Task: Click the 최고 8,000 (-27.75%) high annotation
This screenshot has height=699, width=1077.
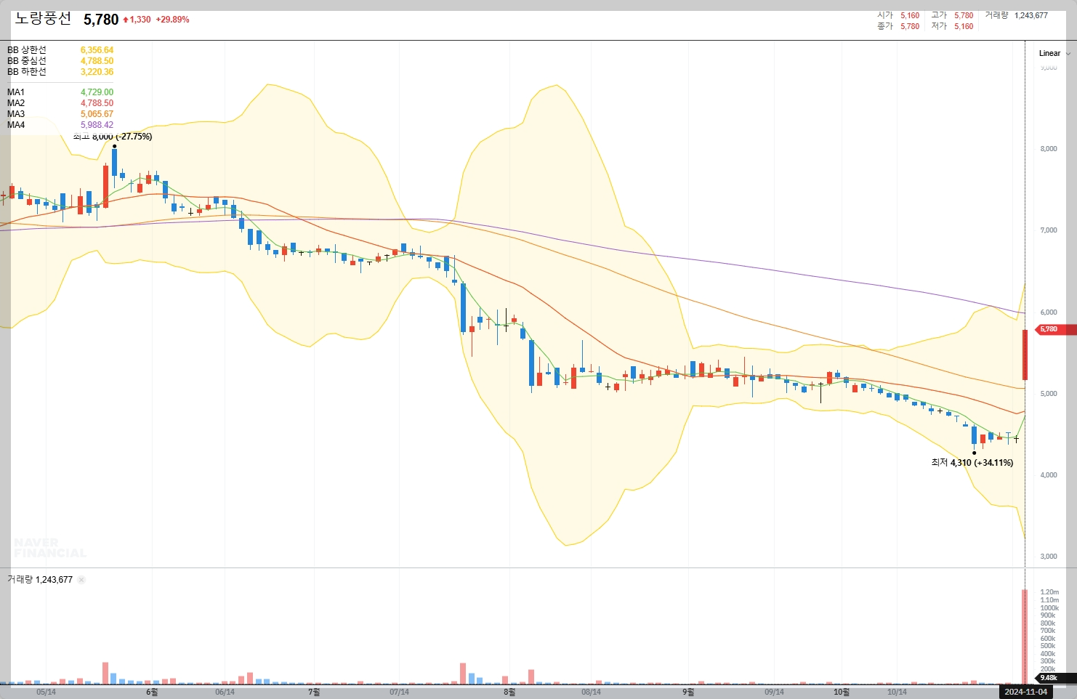Action: pyautogui.click(x=113, y=137)
